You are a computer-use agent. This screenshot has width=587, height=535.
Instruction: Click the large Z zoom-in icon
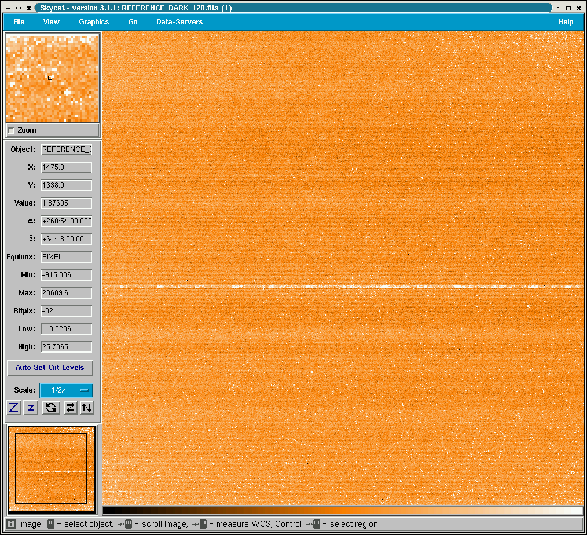[14, 408]
